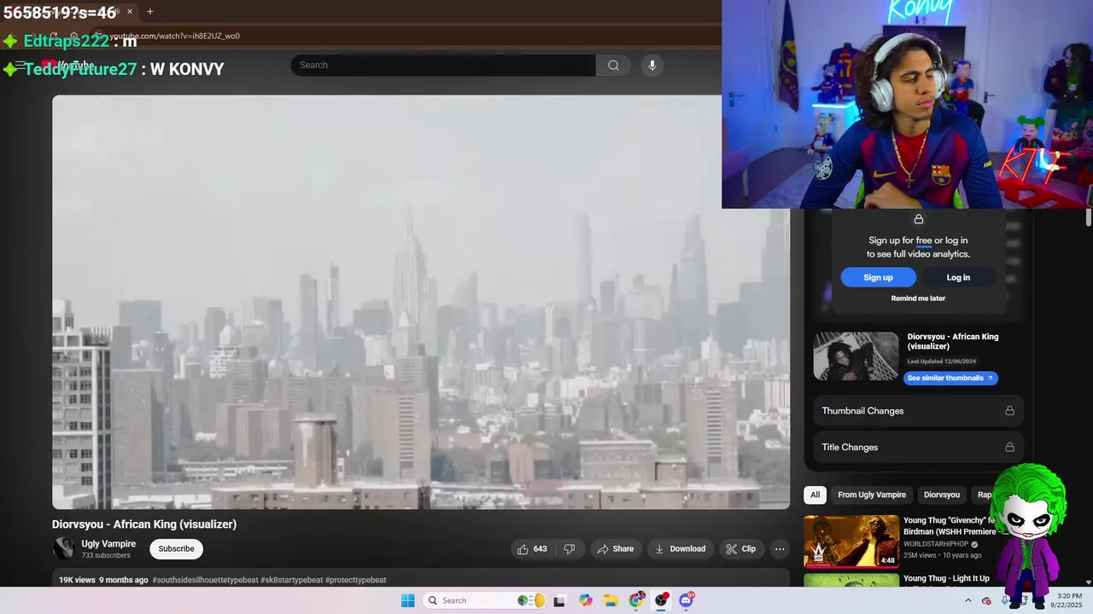Screen dimensions: 1093x614
Task: Open a new browser tab
Action: click(150, 12)
